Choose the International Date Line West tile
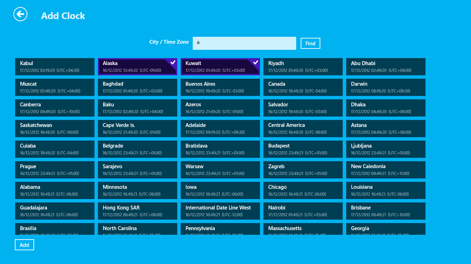471x264 pixels. [220, 211]
